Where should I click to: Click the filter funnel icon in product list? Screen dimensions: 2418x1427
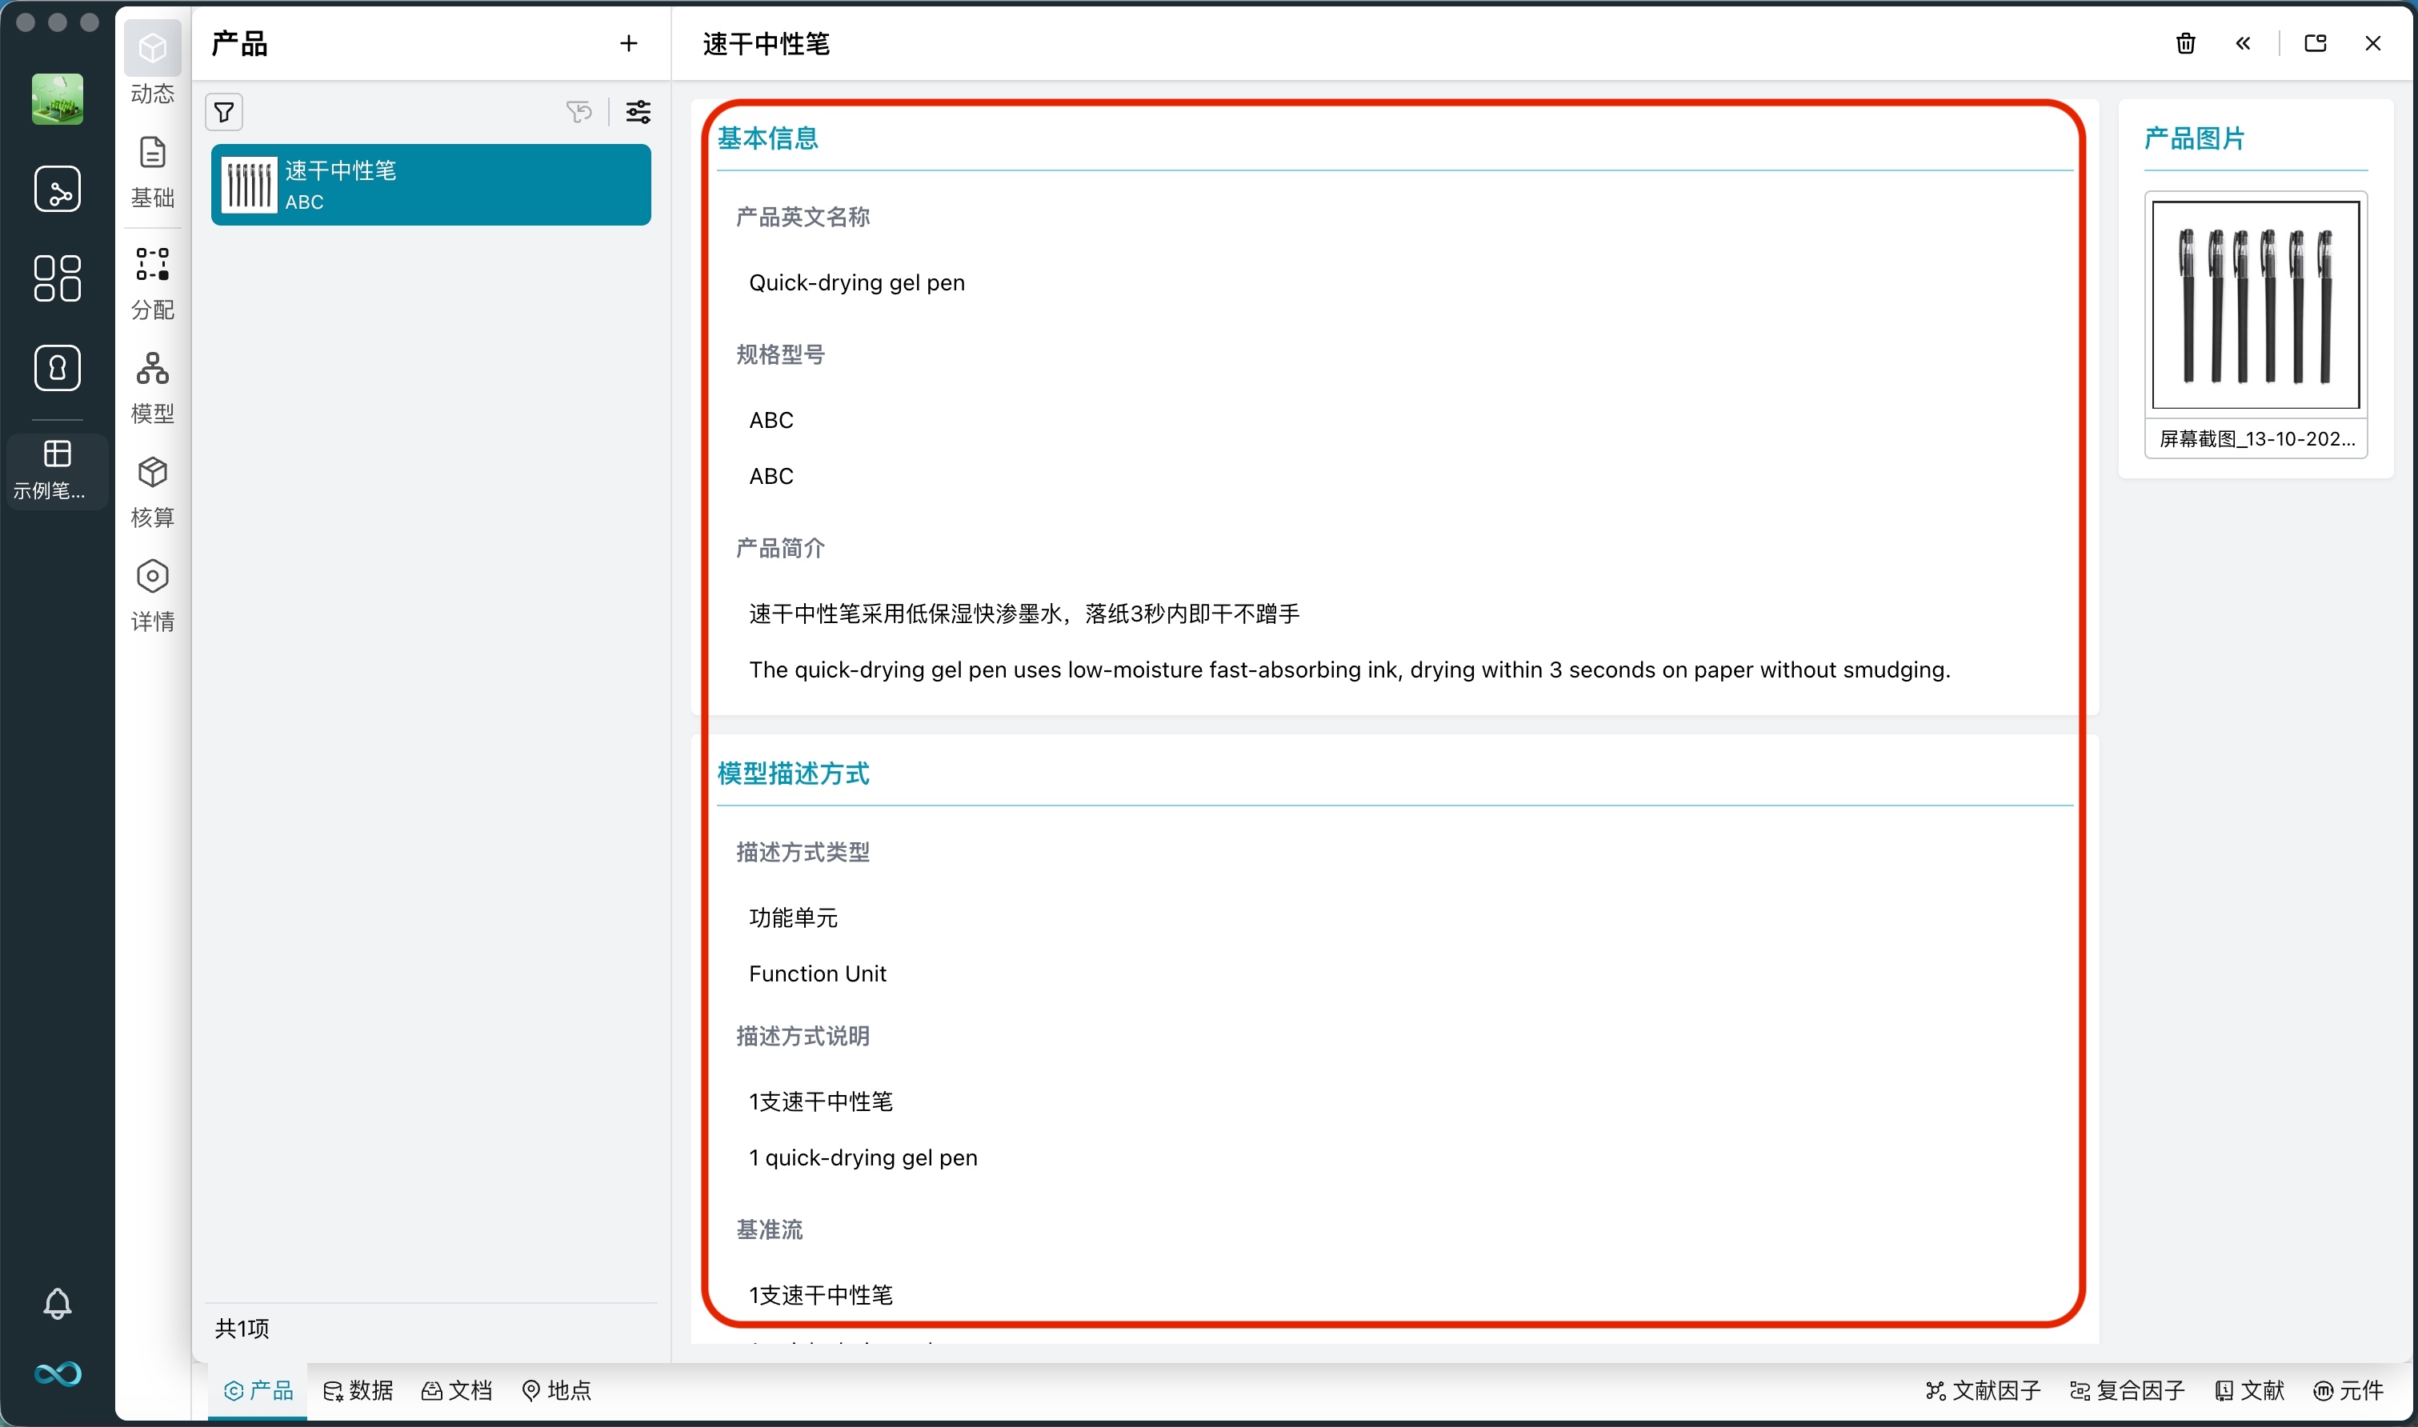223,113
